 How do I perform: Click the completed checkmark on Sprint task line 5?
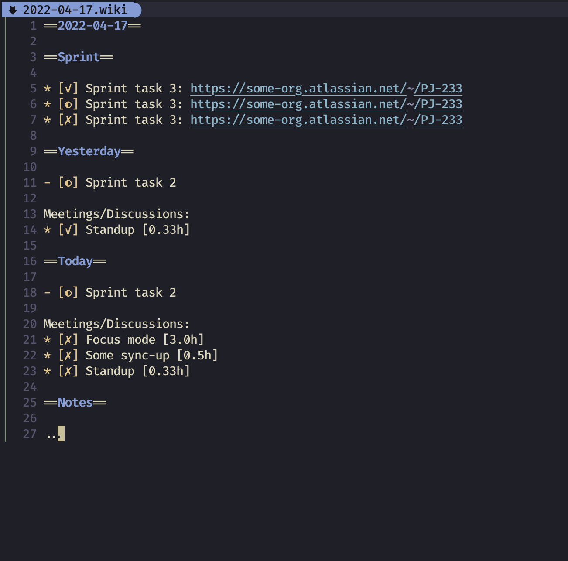click(x=68, y=88)
